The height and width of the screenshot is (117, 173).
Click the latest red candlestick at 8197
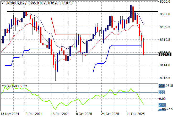click(x=143, y=48)
